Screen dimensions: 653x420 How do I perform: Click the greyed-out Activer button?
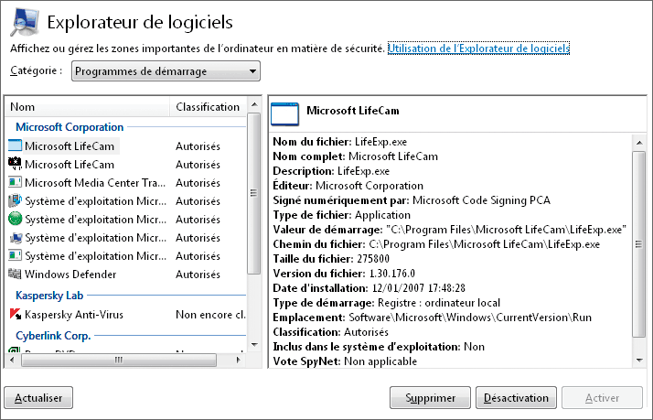(x=602, y=398)
